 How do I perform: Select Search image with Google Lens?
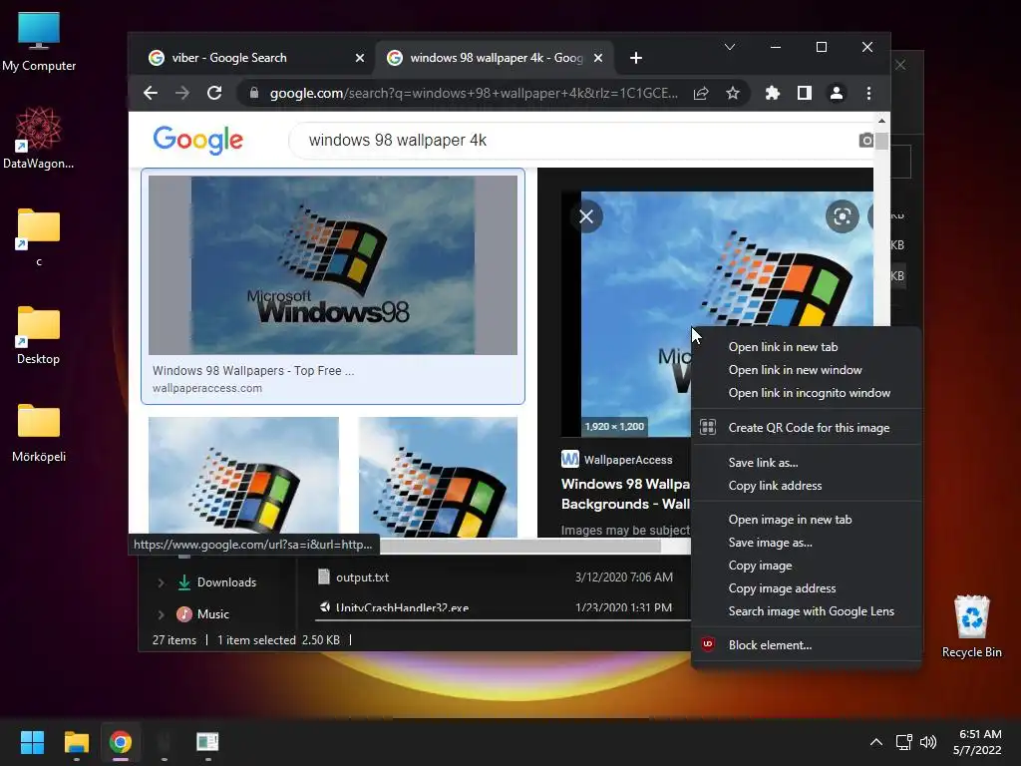click(x=811, y=611)
